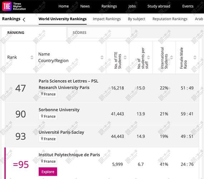Click the Rankings section heading
Viewport: 204px width, 179px height.
point(11,19)
